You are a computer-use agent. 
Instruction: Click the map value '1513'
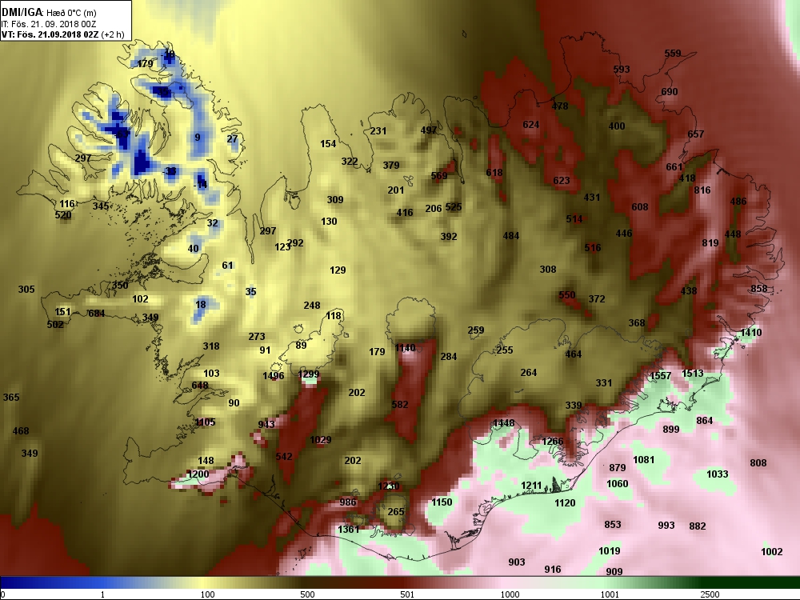pos(692,374)
